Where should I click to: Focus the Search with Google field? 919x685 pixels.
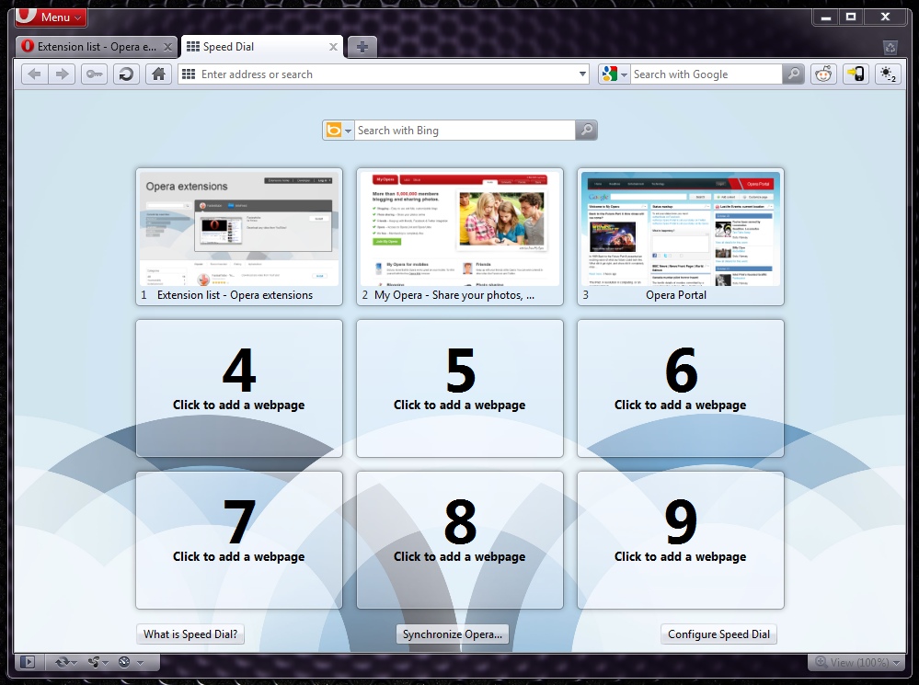click(x=706, y=74)
